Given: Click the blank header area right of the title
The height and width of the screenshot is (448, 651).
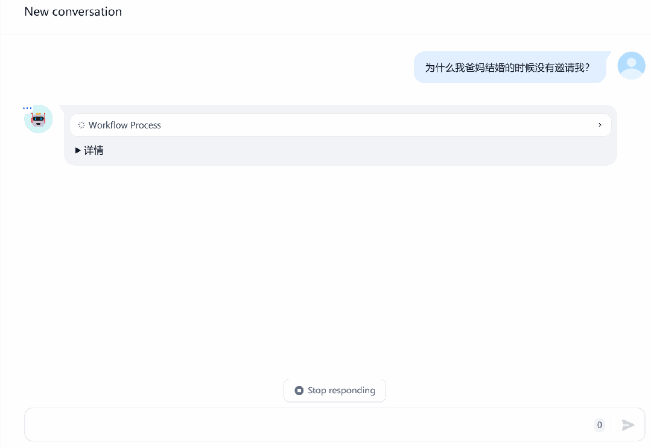Looking at the screenshot, I should tap(386, 17).
